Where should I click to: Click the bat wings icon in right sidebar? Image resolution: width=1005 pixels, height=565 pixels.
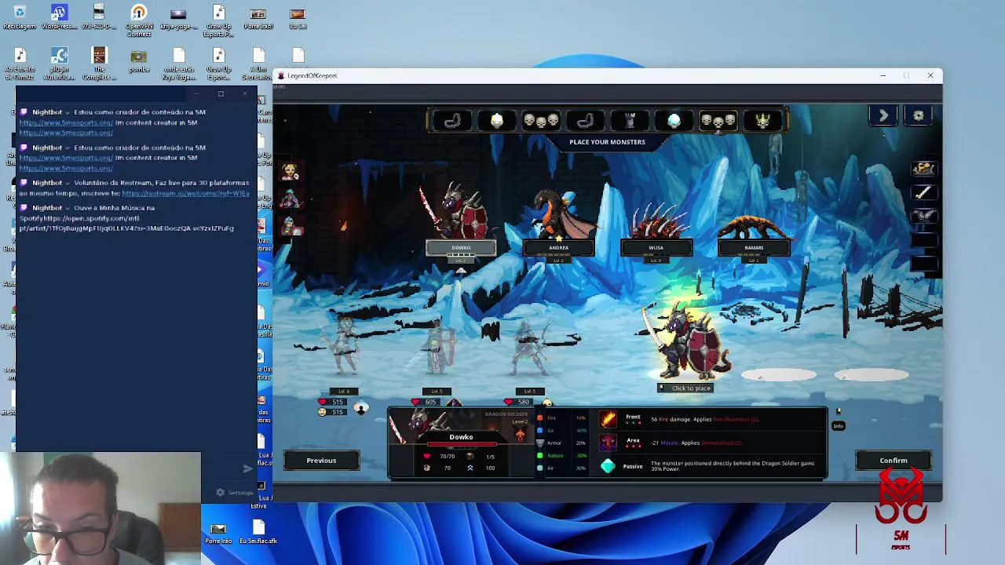coord(923,216)
